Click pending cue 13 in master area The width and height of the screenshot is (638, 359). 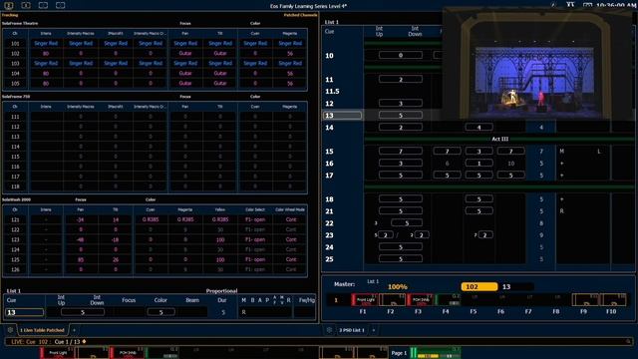tap(506, 286)
